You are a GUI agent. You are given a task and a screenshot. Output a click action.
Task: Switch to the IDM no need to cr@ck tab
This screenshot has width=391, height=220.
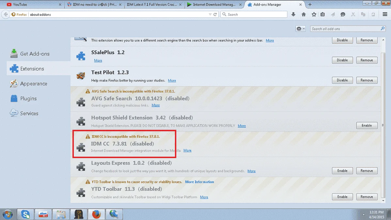[x=94, y=5]
